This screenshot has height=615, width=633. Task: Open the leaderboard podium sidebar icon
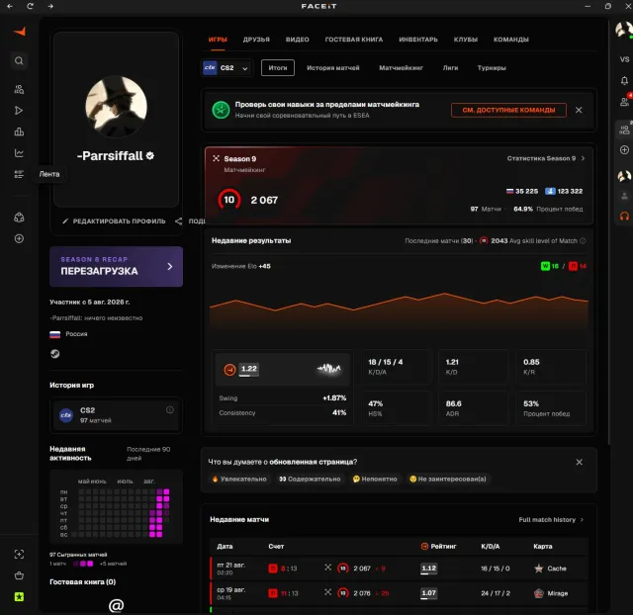19,132
